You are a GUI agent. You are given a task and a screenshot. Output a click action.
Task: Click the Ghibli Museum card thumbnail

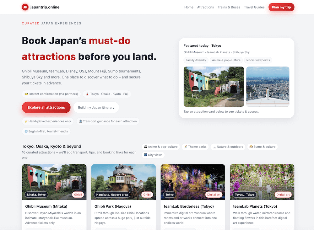pos(54,182)
